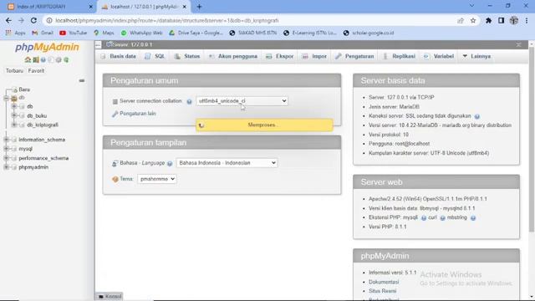Bookmark this page with star icon

473,20
